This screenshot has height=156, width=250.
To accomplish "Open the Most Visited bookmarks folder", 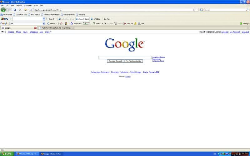I will (x=6, y=15).
